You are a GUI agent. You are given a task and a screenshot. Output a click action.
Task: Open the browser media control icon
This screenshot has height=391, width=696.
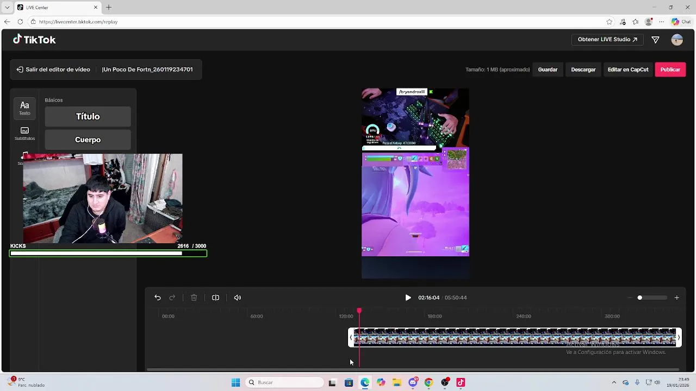click(623, 22)
